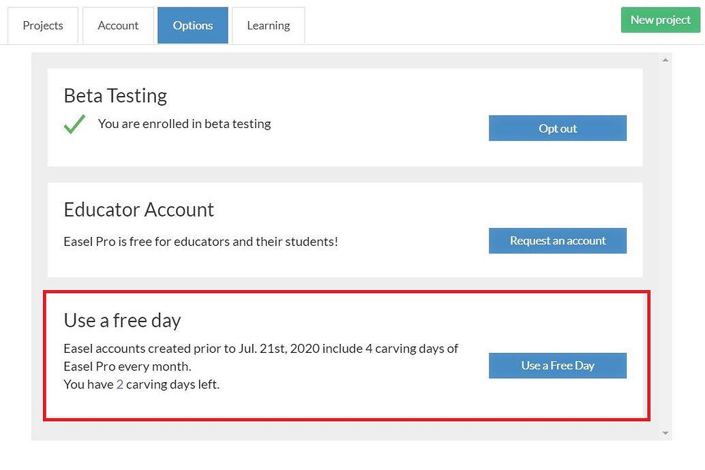
Task: Click the Use a free day heading
Action: [x=121, y=320]
